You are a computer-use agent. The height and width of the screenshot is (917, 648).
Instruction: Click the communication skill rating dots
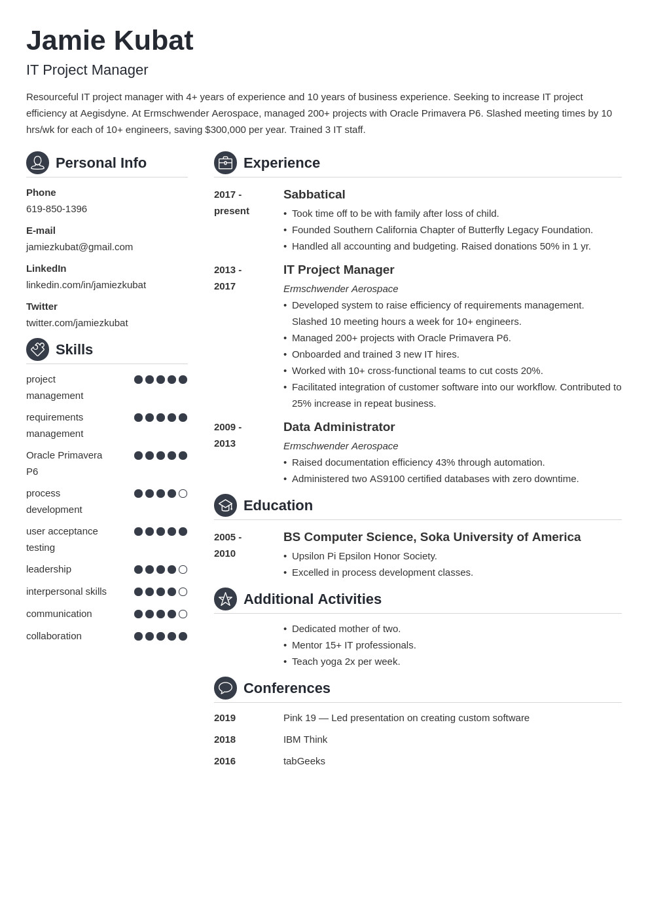(160, 614)
